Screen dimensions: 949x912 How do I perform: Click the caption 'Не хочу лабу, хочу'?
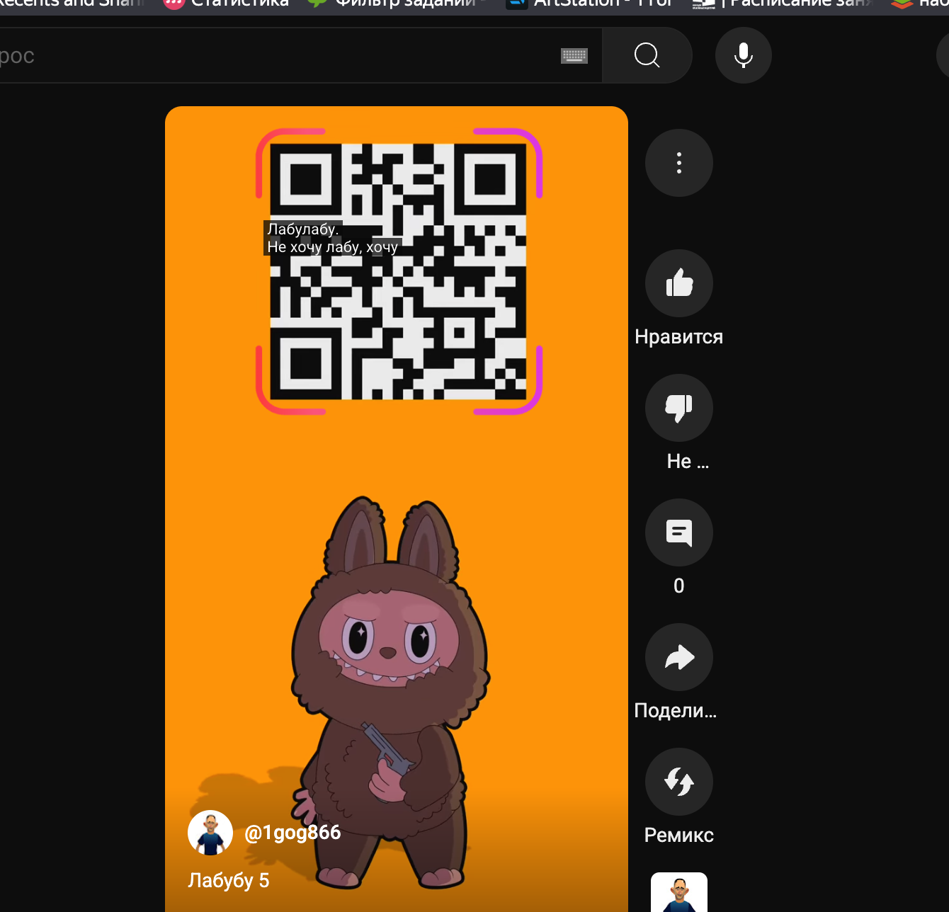(x=332, y=247)
